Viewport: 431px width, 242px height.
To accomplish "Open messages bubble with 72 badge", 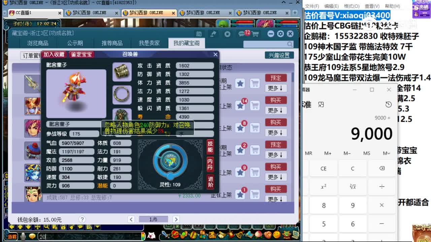I will pyautogui.click(x=242, y=34).
